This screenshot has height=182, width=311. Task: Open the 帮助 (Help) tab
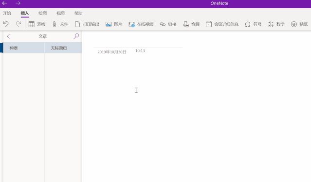78,13
